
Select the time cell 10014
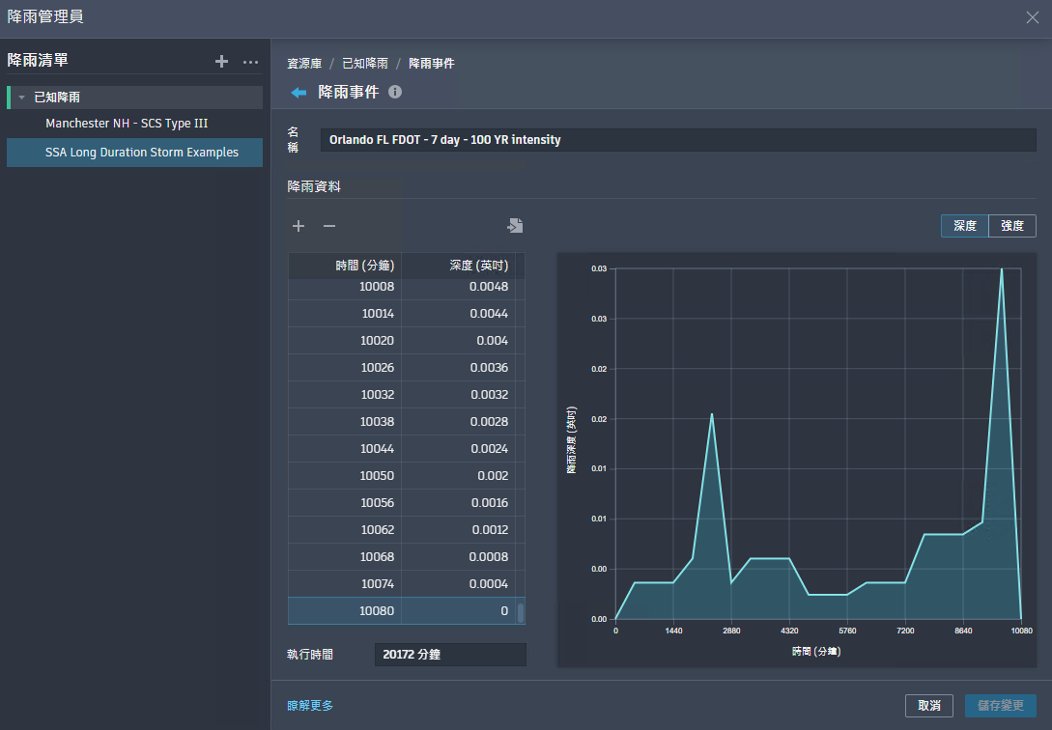(345, 314)
